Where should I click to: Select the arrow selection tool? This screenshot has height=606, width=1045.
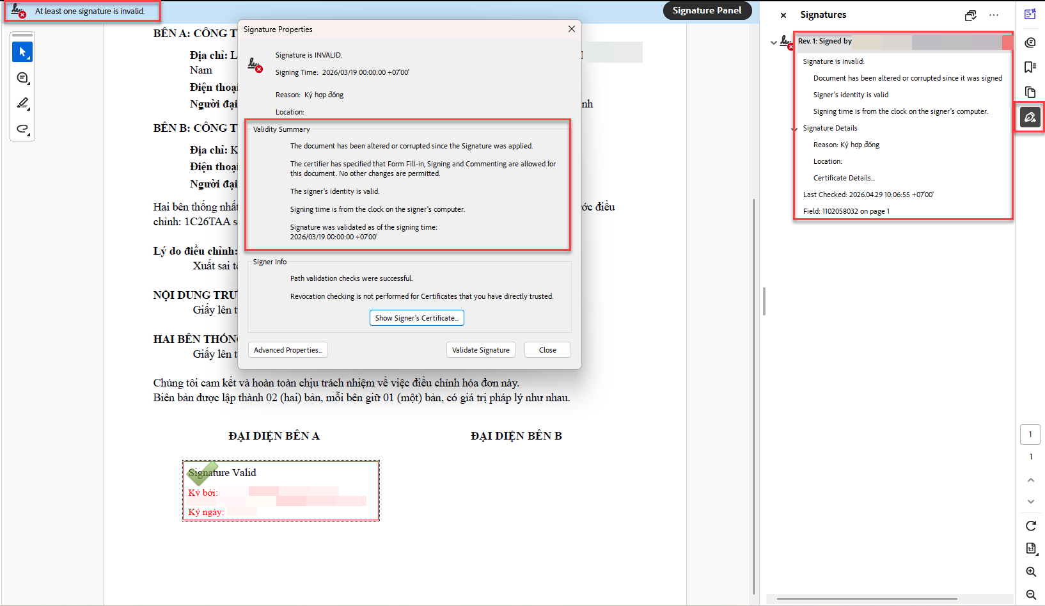tap(22, 52)
